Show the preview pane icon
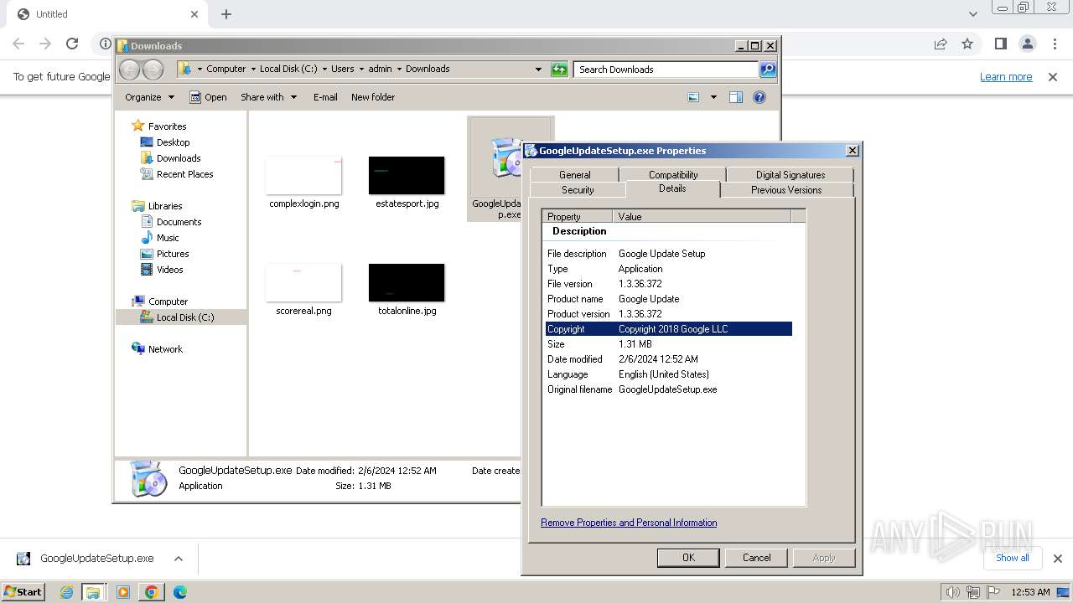 coord(735,97)
